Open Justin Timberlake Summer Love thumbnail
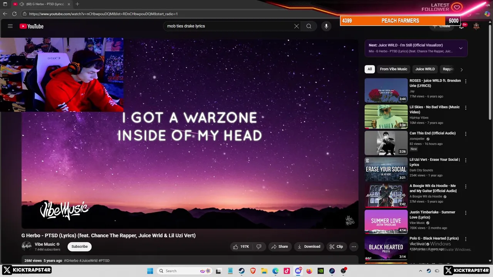 pos(386,222)
